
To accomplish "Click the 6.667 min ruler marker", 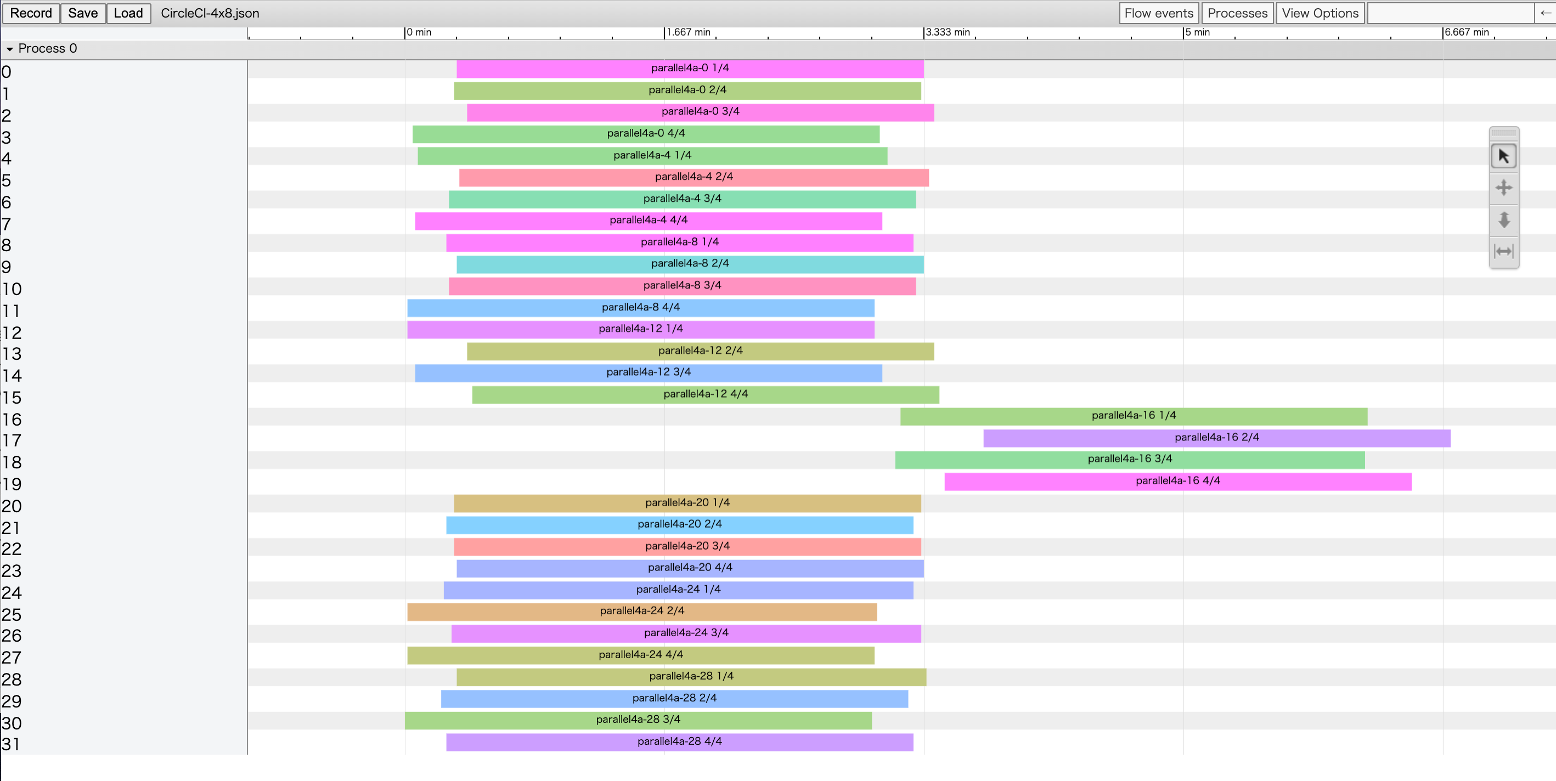I will [1466, 32].
